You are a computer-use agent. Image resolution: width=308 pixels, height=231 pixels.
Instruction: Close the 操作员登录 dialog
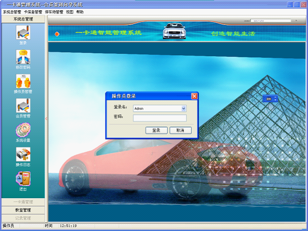tap(194, 96)
